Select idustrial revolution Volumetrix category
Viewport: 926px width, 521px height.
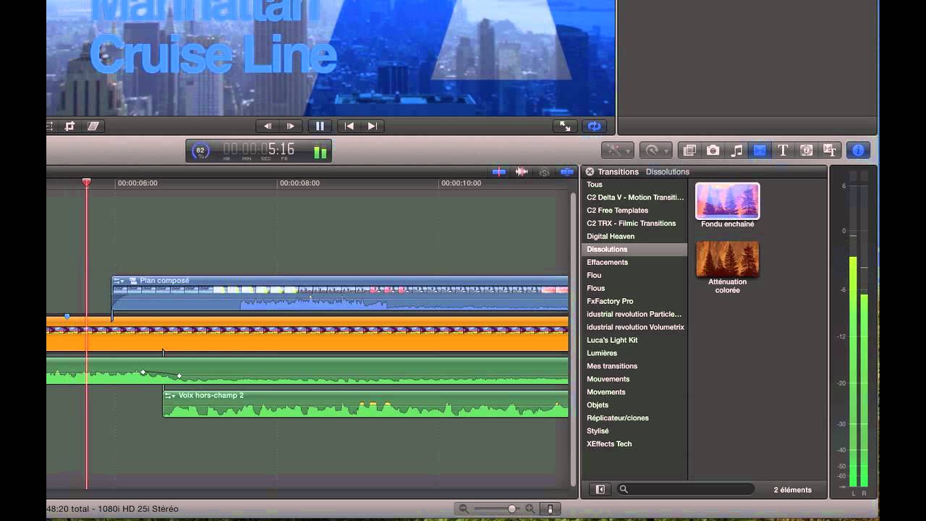tap(634, 328)
